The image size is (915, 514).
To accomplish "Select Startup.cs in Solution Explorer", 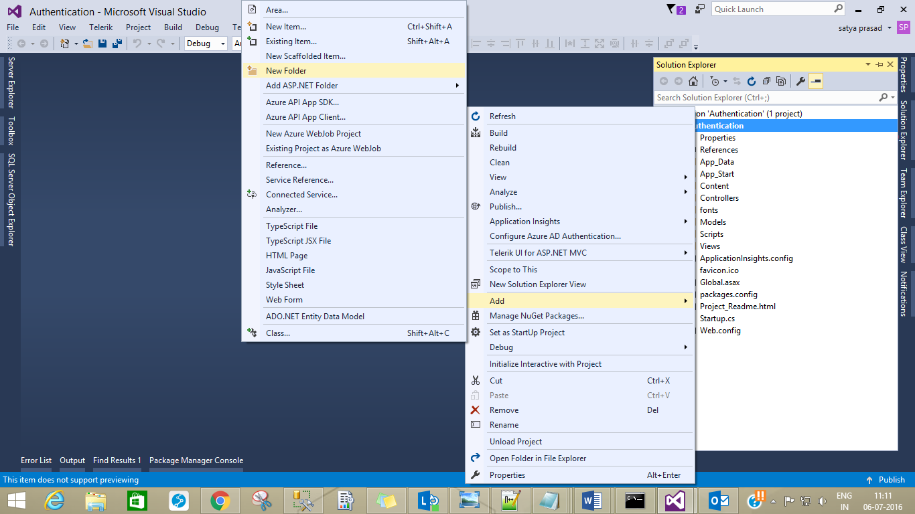I will click(x=717, y=319).
